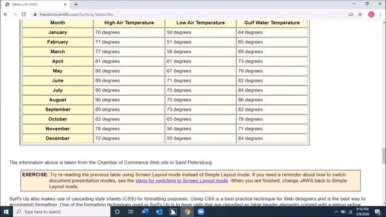Click March's 58 degrees low cell
The height and width of the screenshot is (217, 386).
(200, 51)
